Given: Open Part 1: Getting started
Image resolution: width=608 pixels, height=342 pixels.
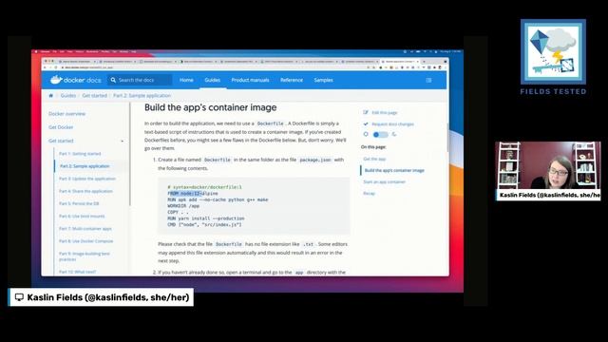Looking at the screenshot, I should click(80, 154).
